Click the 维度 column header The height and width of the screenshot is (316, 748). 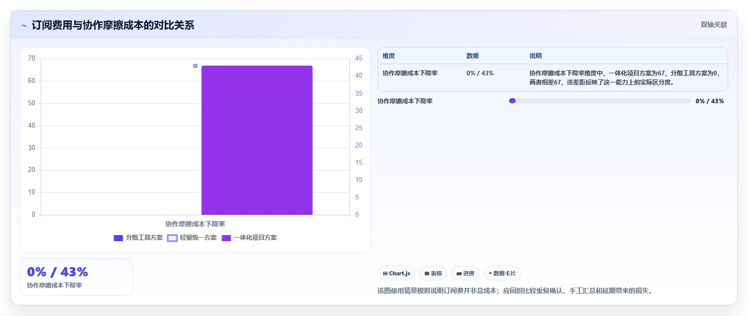click(x=389, y=56)
